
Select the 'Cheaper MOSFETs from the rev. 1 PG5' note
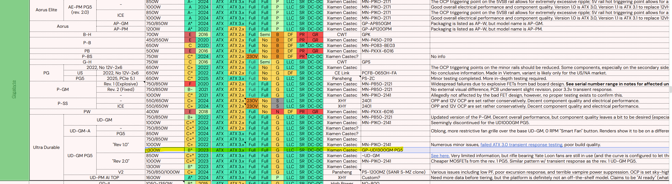pyautogui.click(x=549, y=161)
